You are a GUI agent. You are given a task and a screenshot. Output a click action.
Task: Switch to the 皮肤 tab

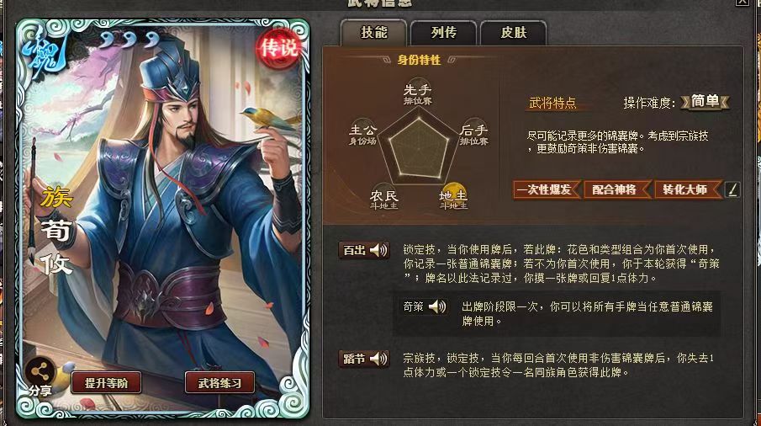[x=514, y=33]
